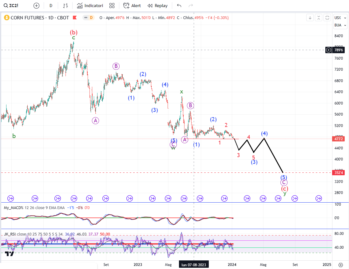This screenshot has height=269, width=349.
Task: Click the 789'6 crosshair price label
Action: 338,50
